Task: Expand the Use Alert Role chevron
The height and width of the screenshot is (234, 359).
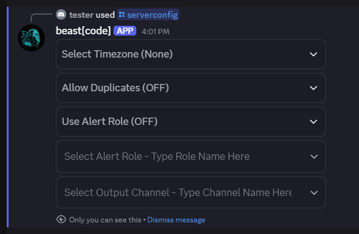Action: (x=314, y=121)
